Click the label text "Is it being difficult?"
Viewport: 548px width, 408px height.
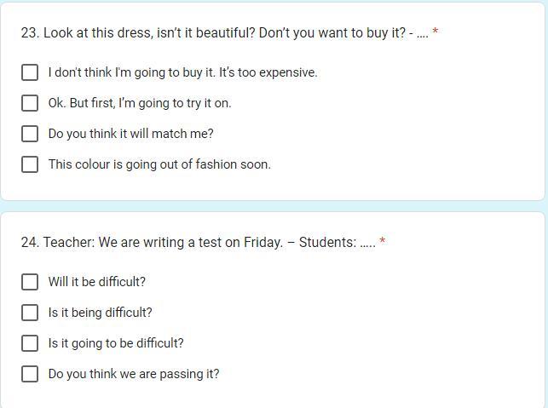(x=100, y=313)
